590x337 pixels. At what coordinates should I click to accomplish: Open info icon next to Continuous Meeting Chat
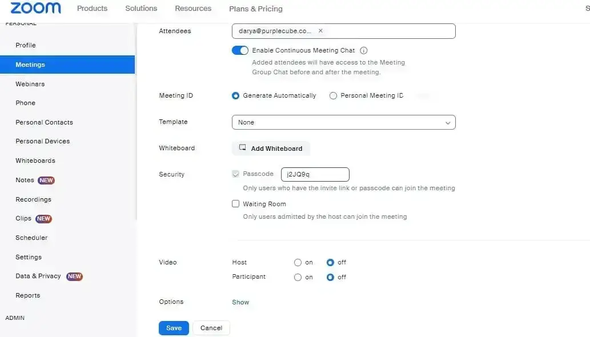(x=363, y=50)
